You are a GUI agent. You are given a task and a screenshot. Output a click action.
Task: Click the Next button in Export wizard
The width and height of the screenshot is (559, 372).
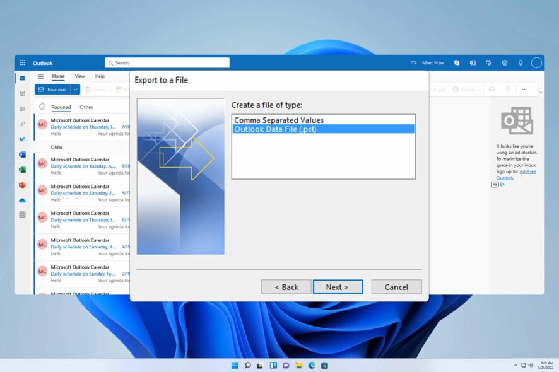[x=338, y=286]
